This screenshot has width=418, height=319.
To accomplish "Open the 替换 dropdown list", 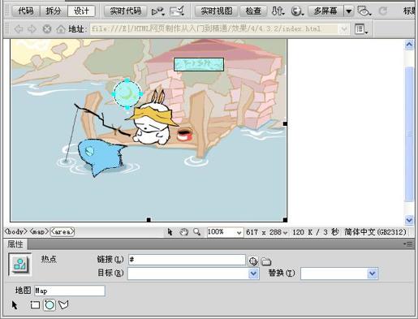I will coord(373,274).
